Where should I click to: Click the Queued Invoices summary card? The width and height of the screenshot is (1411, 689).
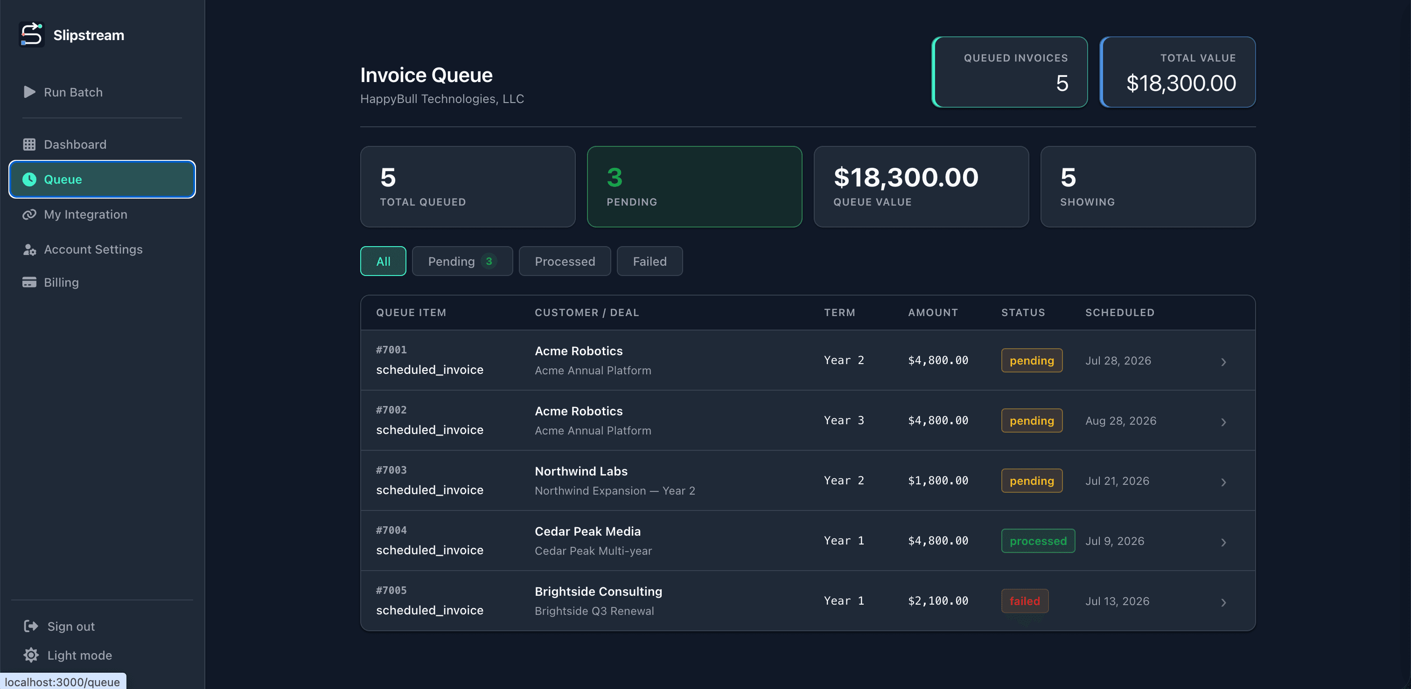1009,72
